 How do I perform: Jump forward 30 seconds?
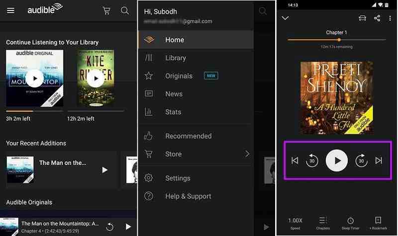click(x=361, y=160)
